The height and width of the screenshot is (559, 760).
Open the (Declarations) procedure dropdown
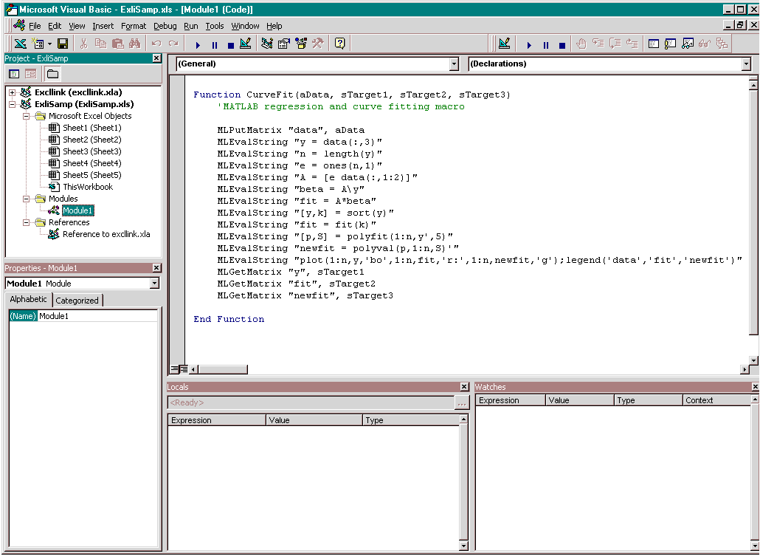pyautogui.click(x=746, y=64)
